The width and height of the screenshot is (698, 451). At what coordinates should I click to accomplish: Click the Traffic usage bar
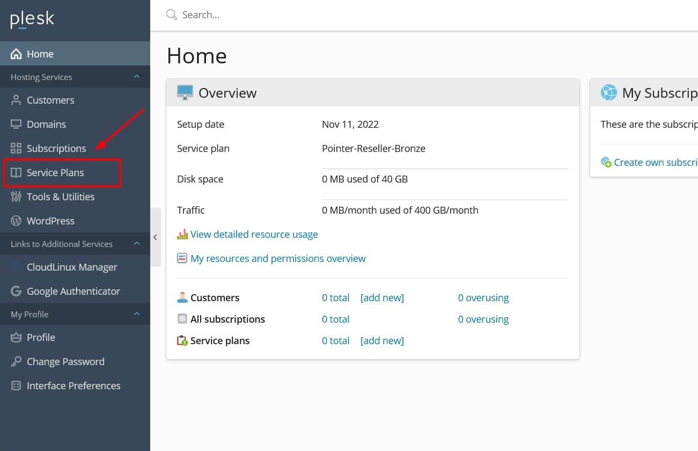[x=445, y=200]
